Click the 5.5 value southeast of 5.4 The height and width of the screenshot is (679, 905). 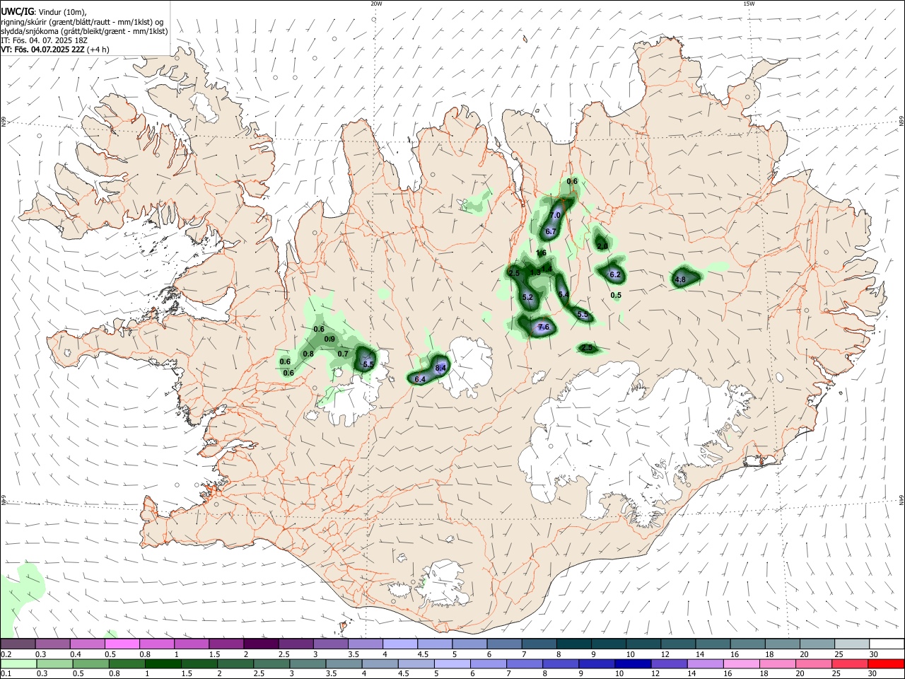(x=583, y=314)
